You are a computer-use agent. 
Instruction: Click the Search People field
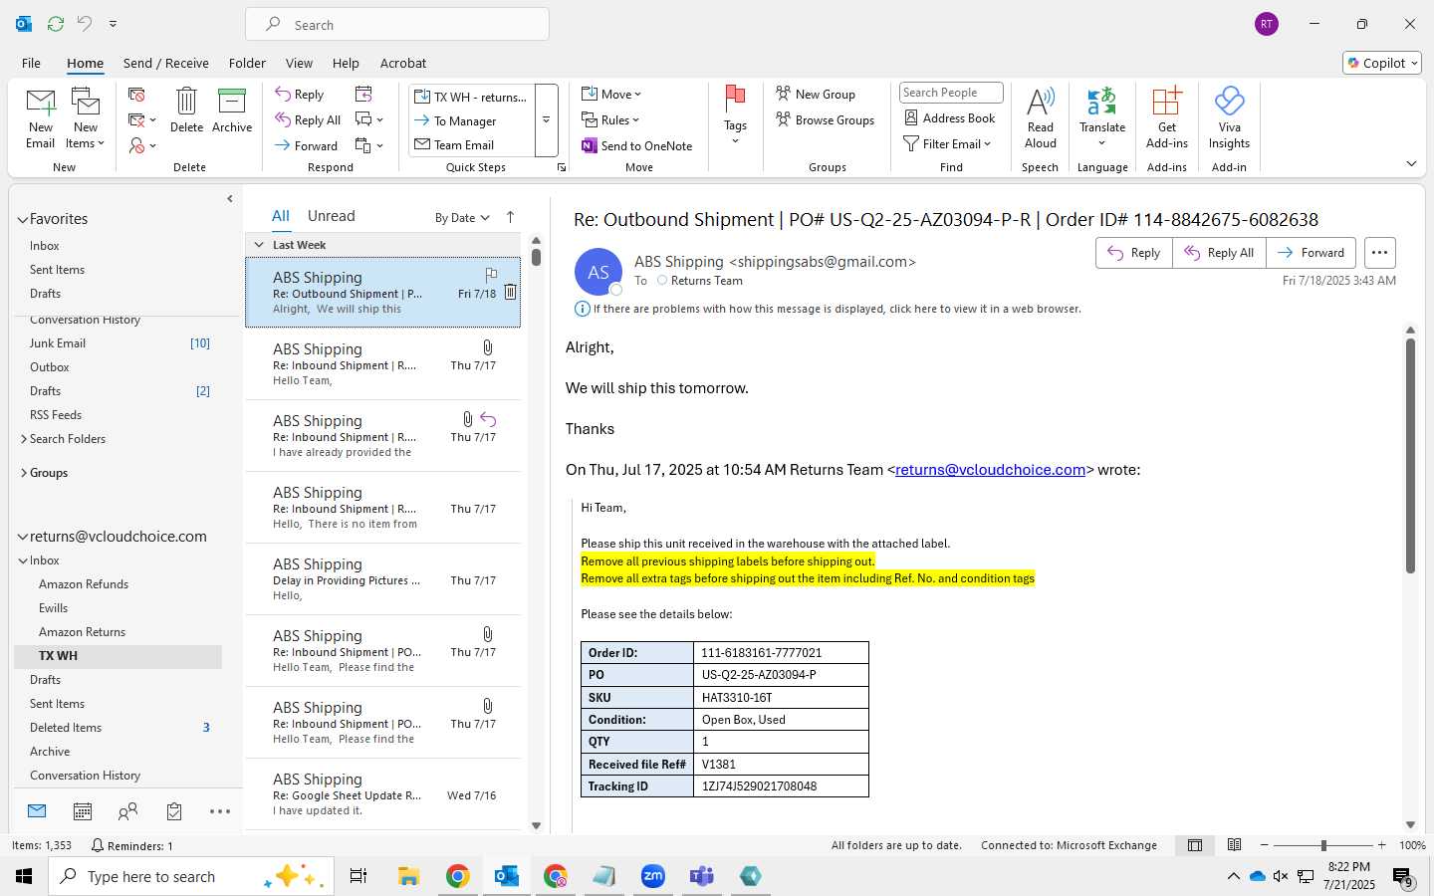coord(951,93)
